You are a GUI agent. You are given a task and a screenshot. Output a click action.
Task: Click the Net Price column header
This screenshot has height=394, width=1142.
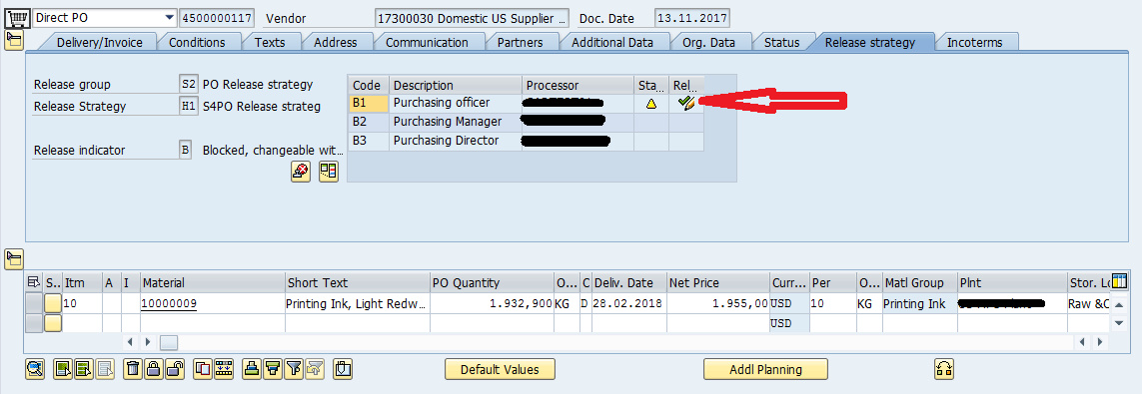718,282
